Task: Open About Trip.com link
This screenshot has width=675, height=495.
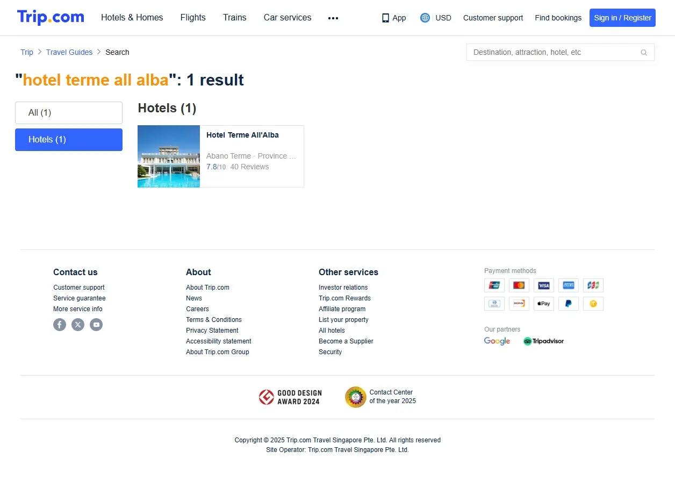Action: pyautogui.click(x=207, y=288)
